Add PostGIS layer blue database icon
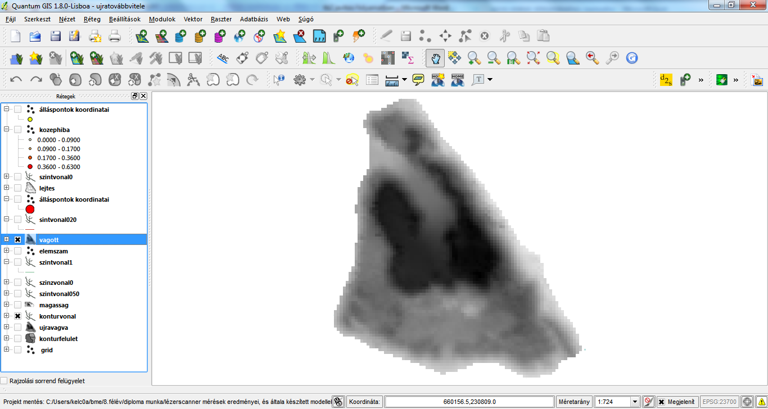The image size is (768, 409). click(181, 37)
